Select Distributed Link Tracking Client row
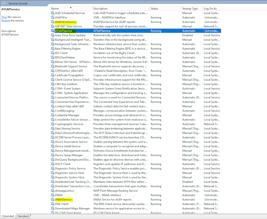The width and height of the screenshot is (267, 219). click(135, 182)
